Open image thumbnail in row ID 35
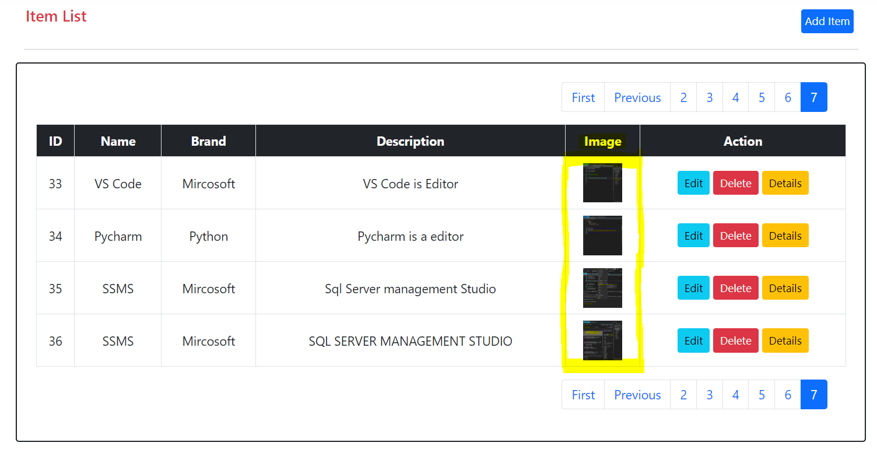 [602, 287]
